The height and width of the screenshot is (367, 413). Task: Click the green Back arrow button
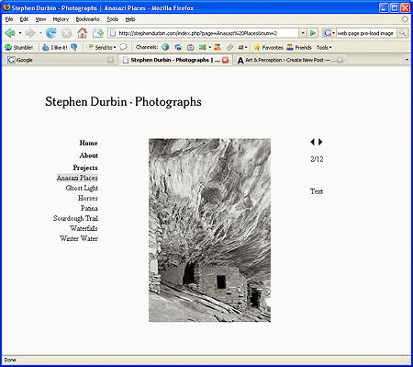pos(10,33)
